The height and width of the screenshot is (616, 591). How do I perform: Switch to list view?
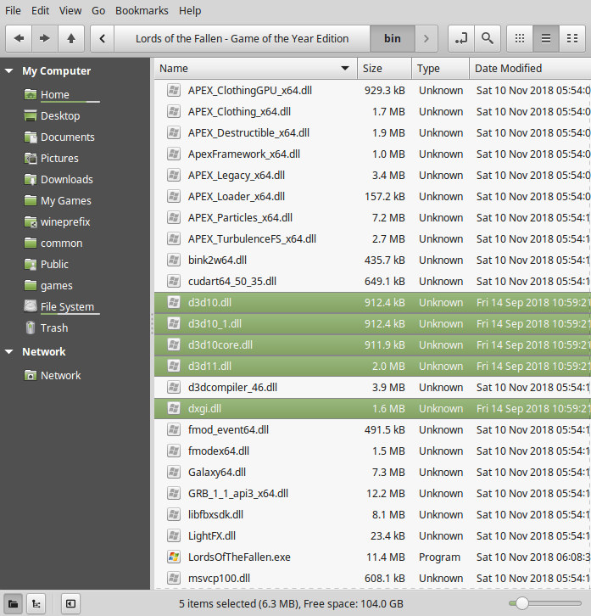pyautogui.click(x=546, y=38)
